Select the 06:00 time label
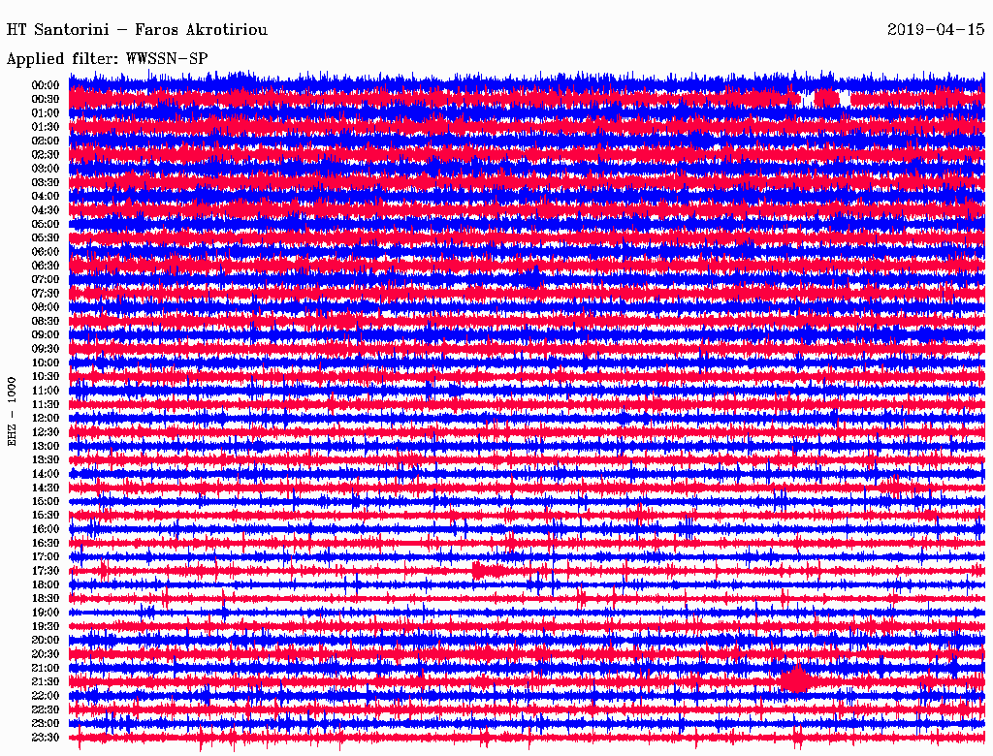 pos(46,251)
